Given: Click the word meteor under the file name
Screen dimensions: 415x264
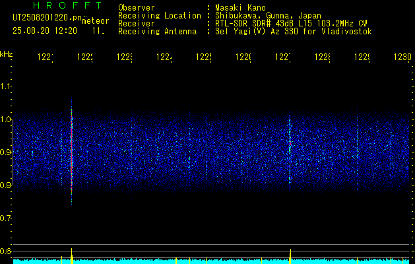Looking at the screenshot, I should [96, 21].
